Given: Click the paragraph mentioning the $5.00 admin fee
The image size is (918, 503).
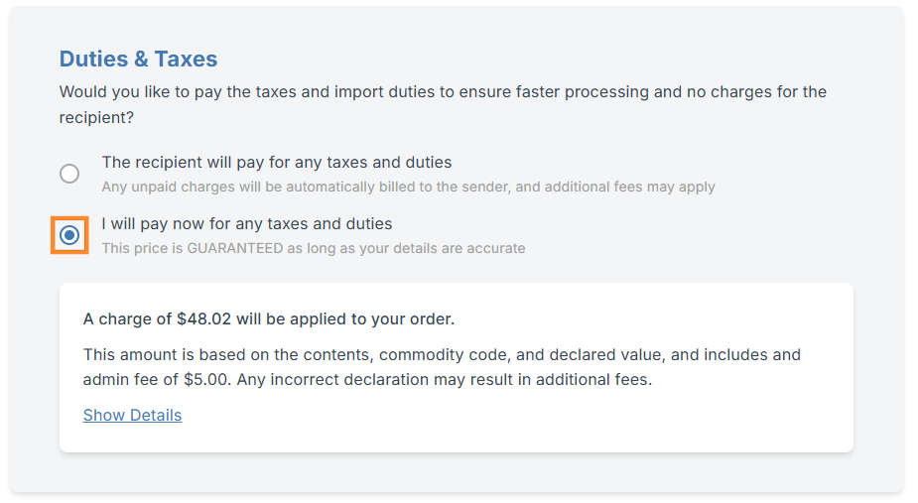Looking at the screenshot, I should (x=442, y=366).
